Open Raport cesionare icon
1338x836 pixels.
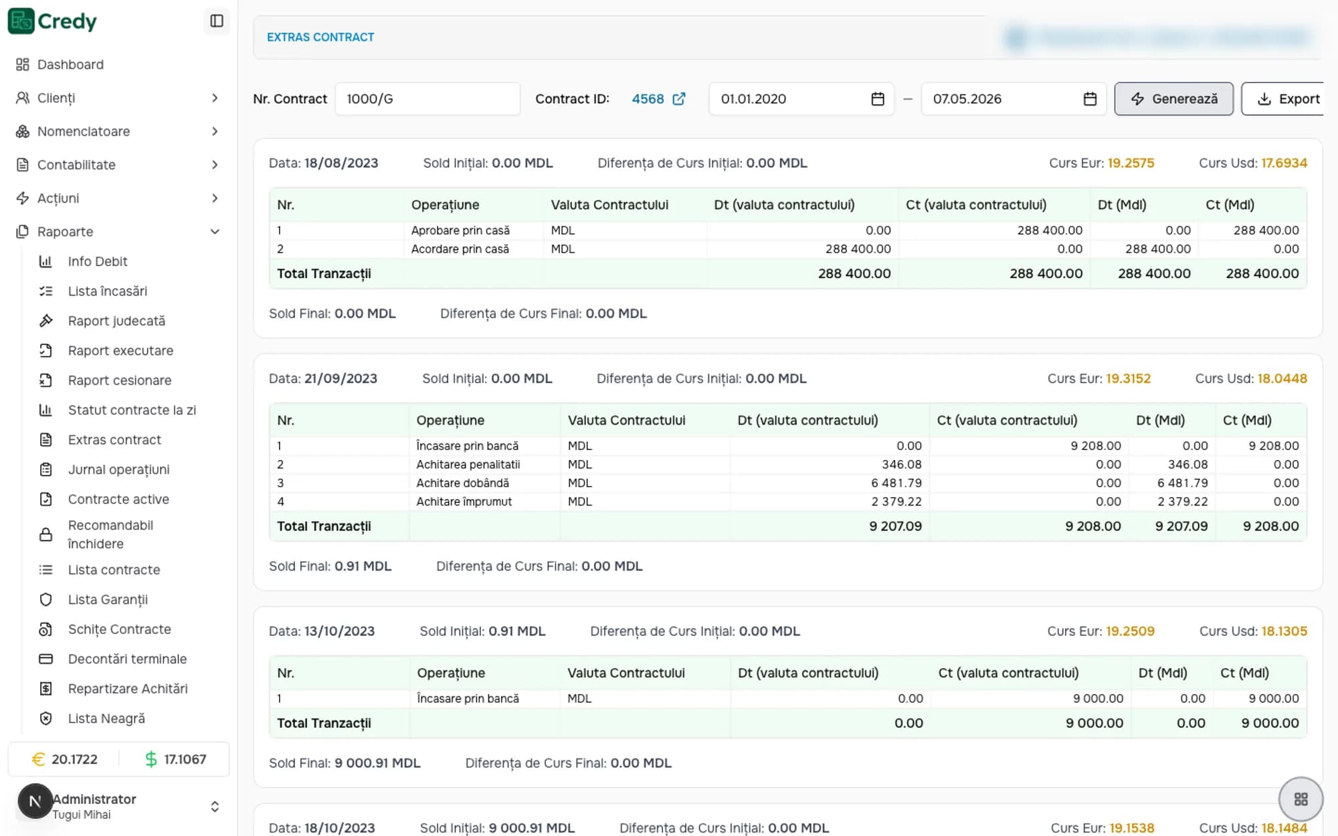tap(45, 381)
